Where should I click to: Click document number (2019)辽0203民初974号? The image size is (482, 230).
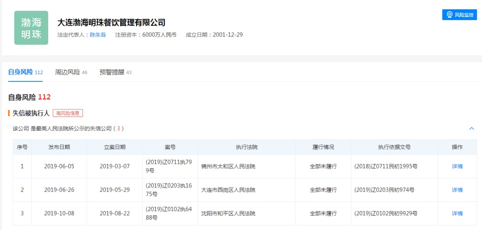[x=384, y=190]
